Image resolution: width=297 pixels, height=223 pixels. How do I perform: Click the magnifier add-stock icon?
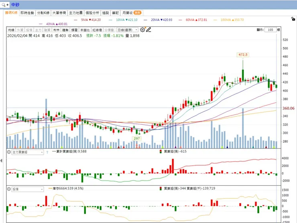pyautogui.click(x=5, y=5)
